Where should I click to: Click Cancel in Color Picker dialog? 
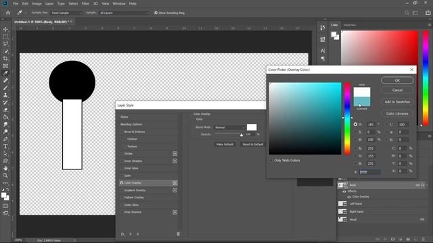tap(397, 90)
